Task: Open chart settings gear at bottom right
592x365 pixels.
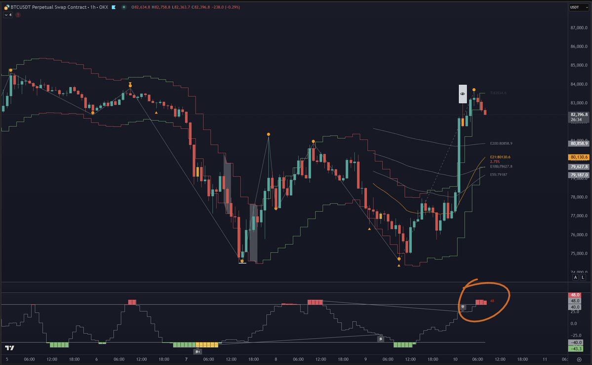Action: (579, 360)
